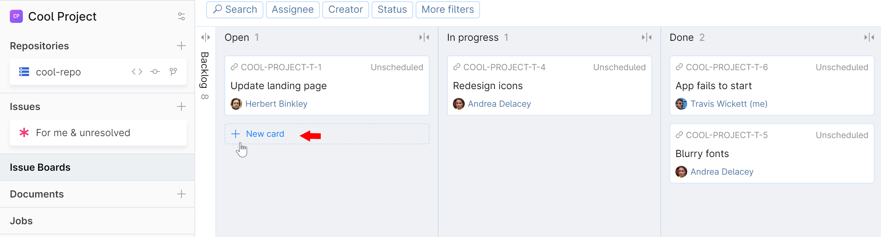The image size is (881, 237).
Task: Collapse the In progress column
Action: (x=646, y=37)
